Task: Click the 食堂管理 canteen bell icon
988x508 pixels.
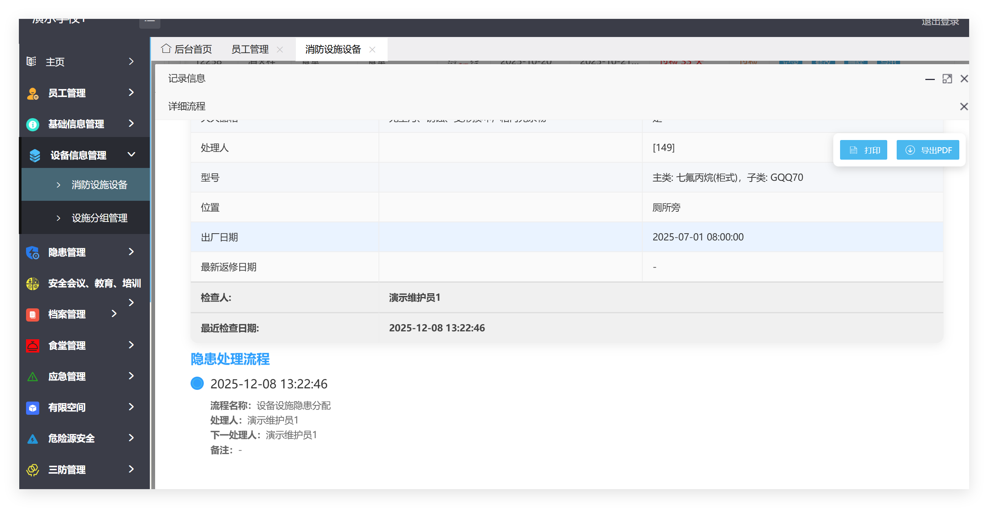Action: coord(32,345)
